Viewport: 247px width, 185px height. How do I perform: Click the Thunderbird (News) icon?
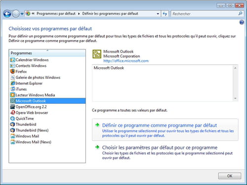pos(13,130)
